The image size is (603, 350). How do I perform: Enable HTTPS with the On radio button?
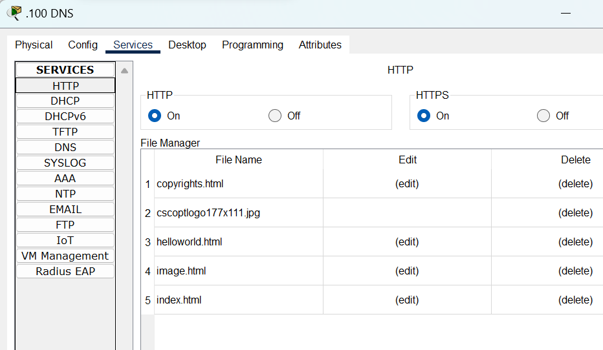point(423,116)
